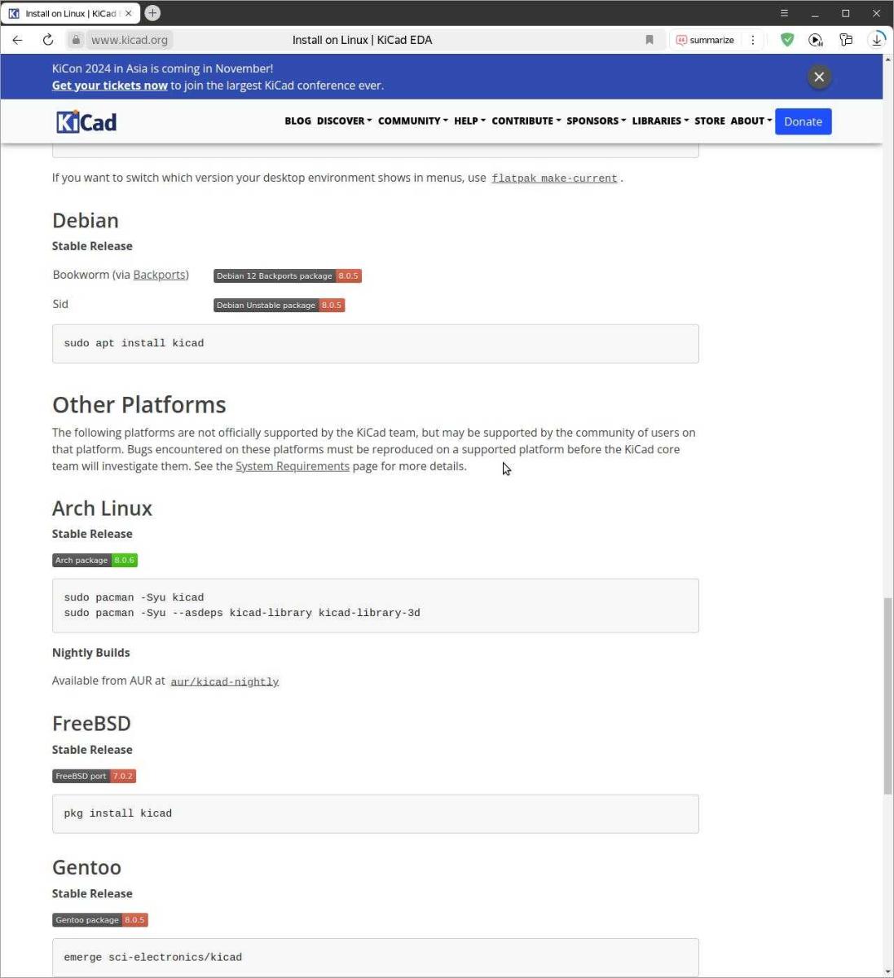Open the STORE menu item
This screenshot has height=978, width=894.
click(x=709, y=121)
